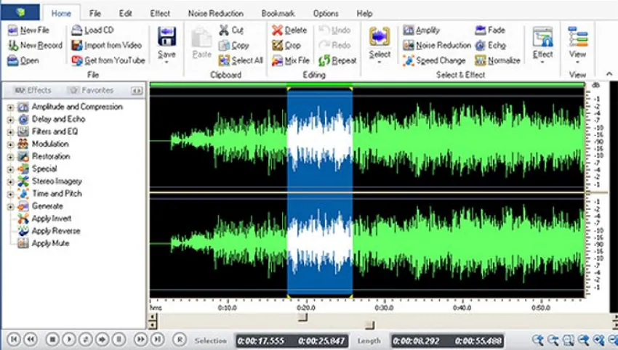Start a New Record
The height and width of the screenshot is (350, 618).
click(x=35, y=45)
